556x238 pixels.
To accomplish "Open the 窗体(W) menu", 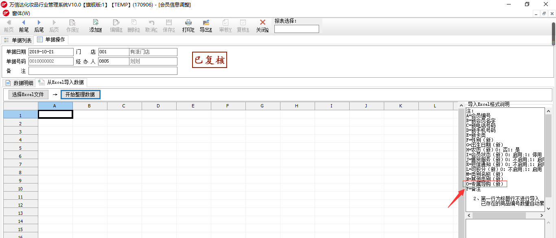I will [x=21, y=13].
